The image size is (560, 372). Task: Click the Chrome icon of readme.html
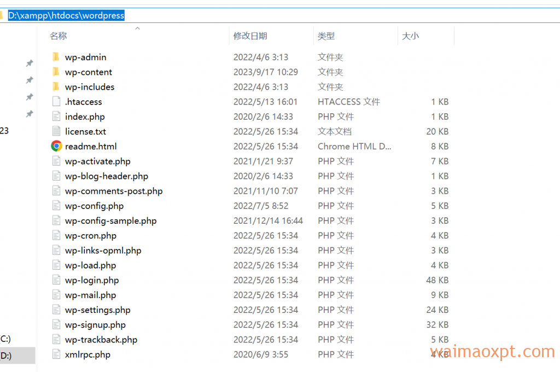pyautogui.click(x=56, y=146)
